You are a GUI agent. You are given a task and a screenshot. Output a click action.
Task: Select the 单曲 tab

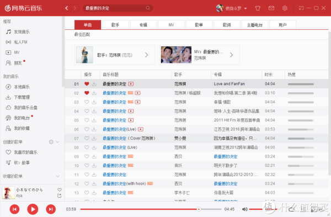88,25
